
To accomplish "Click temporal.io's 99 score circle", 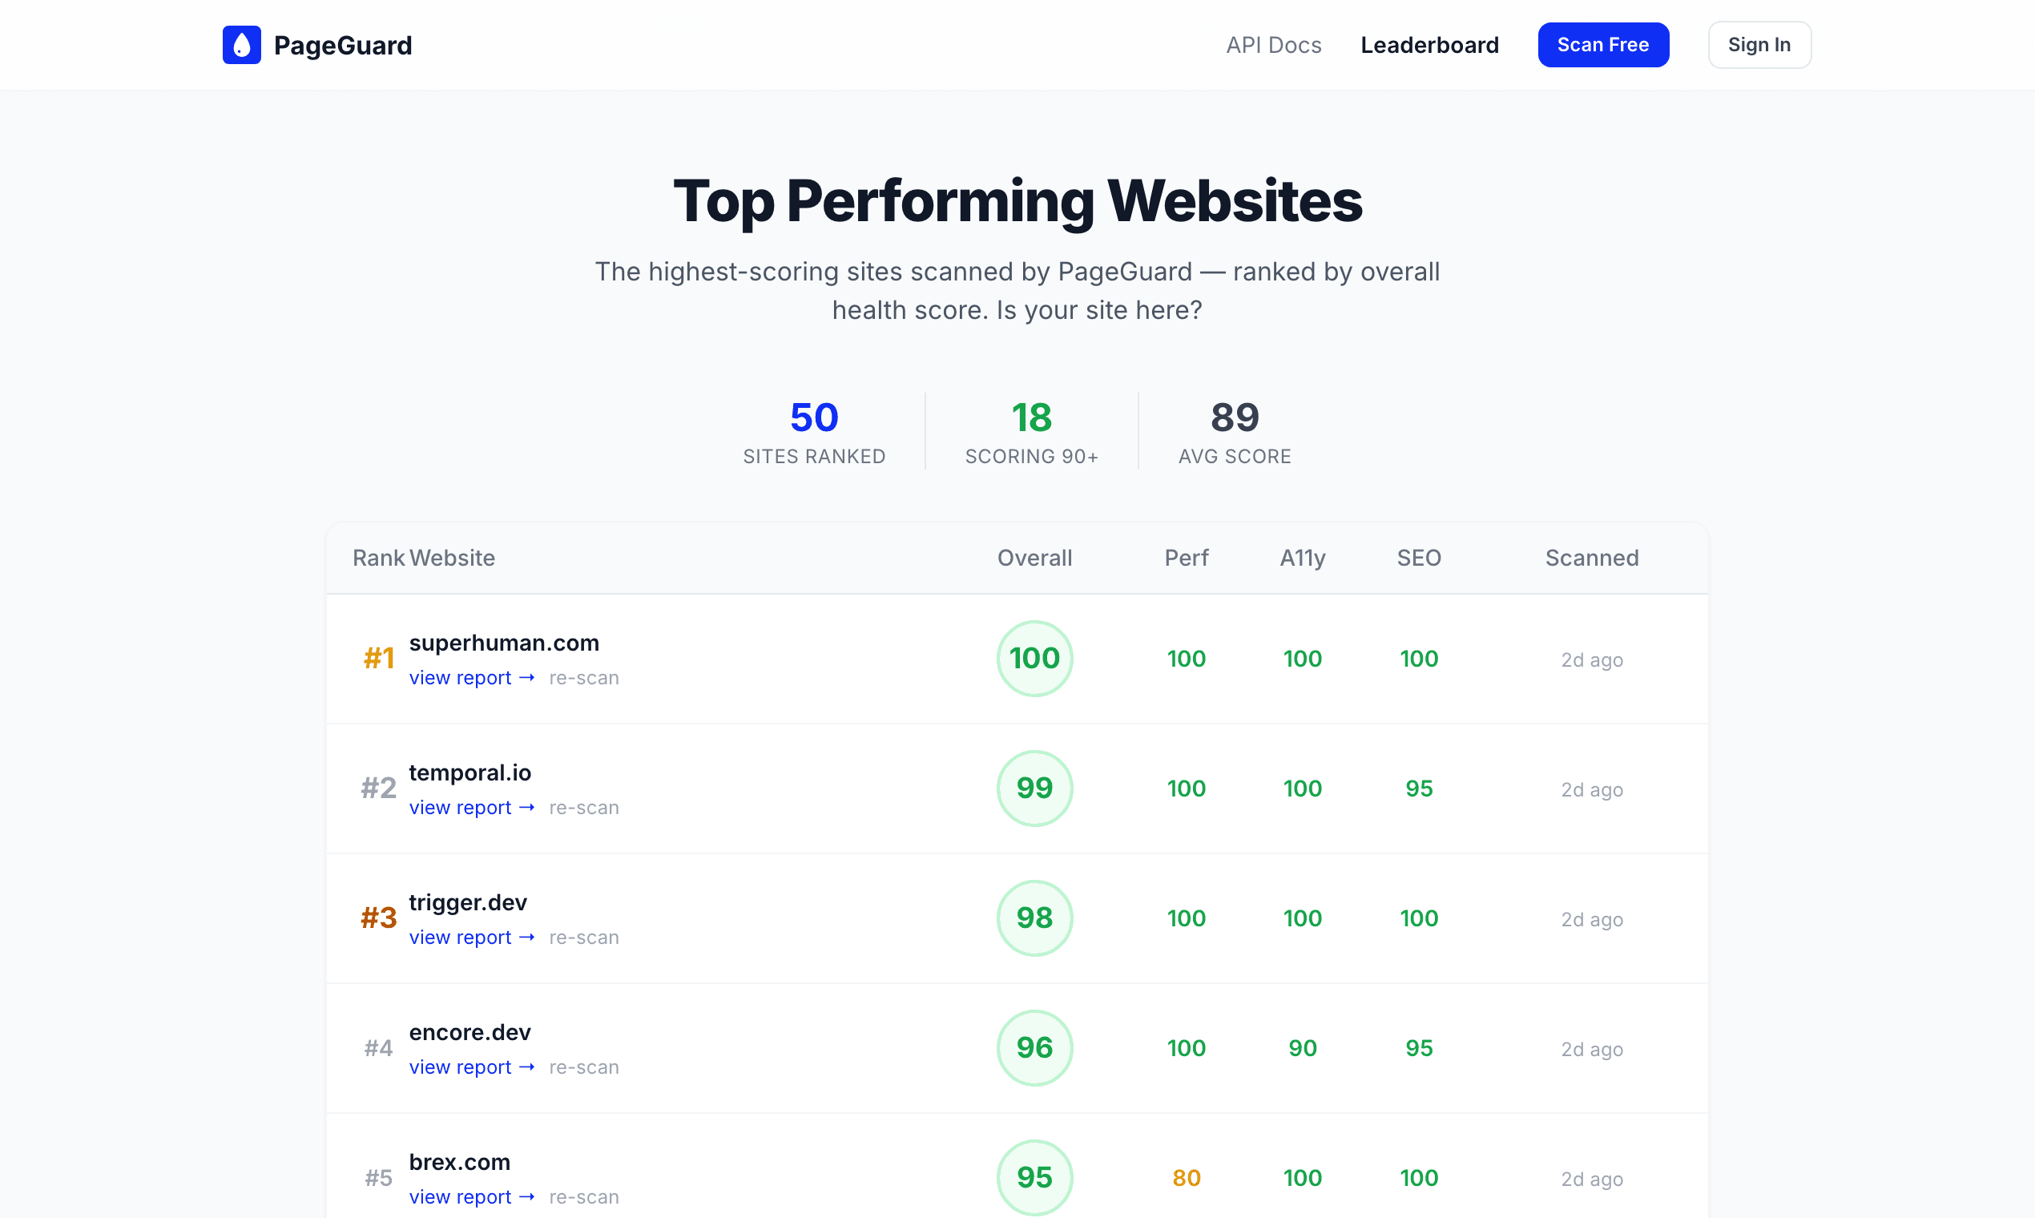I will [x=1035, y=788].
